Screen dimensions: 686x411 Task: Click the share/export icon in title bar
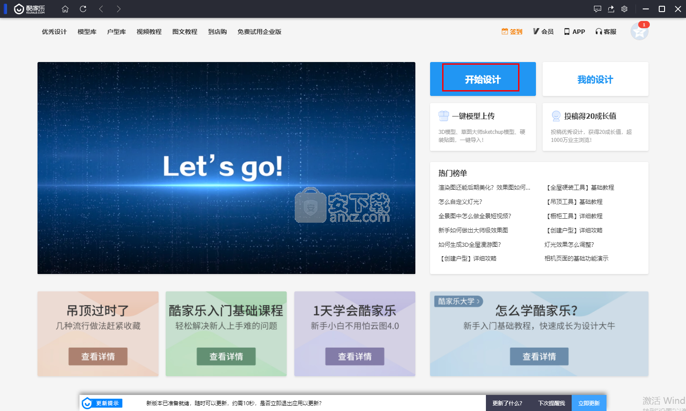click(x=611, y=9)
